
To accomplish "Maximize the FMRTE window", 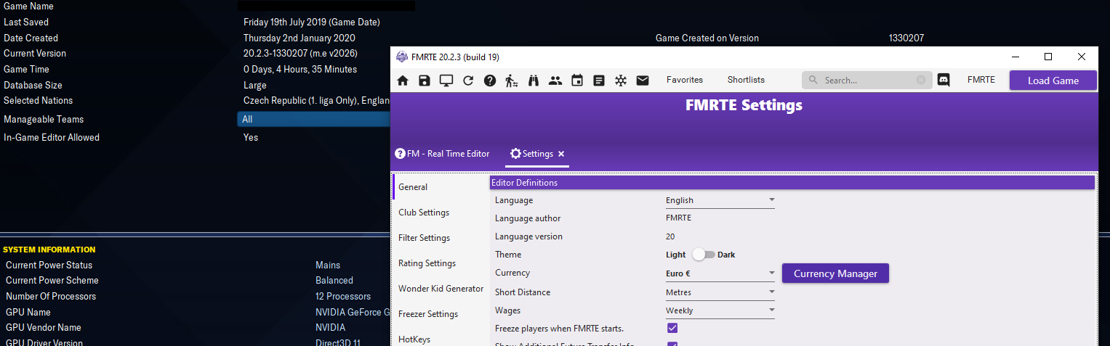I will pos(1048,57).
